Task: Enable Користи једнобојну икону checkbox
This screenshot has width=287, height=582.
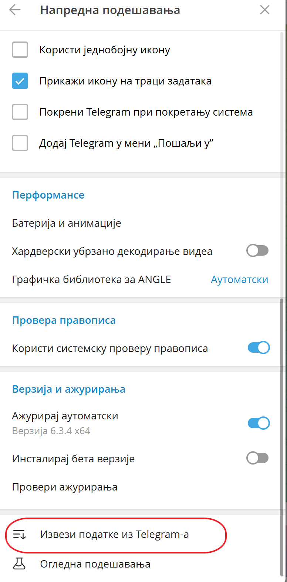Action: point(20,50)
